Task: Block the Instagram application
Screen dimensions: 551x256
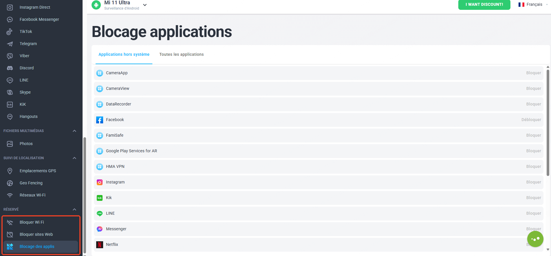Action: click(x=534, y=182)
